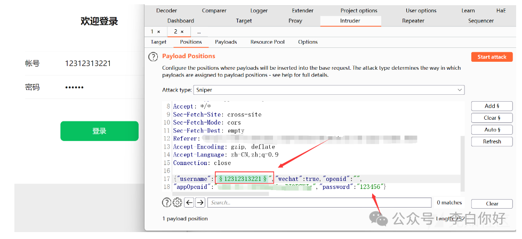Open search settings gear icon
Image resolution: width=522 pixels, height=239 pixels.
click(178, 202)
